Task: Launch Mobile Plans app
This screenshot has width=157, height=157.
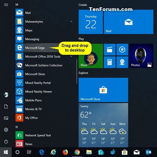Action: pyautogui.click(x=44, y=100)
